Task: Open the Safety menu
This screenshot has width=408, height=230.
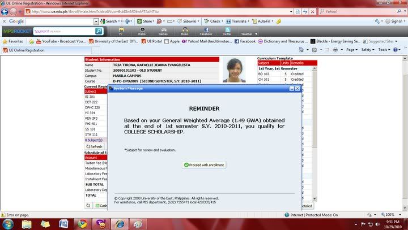Action: click(x=367, y=50)
